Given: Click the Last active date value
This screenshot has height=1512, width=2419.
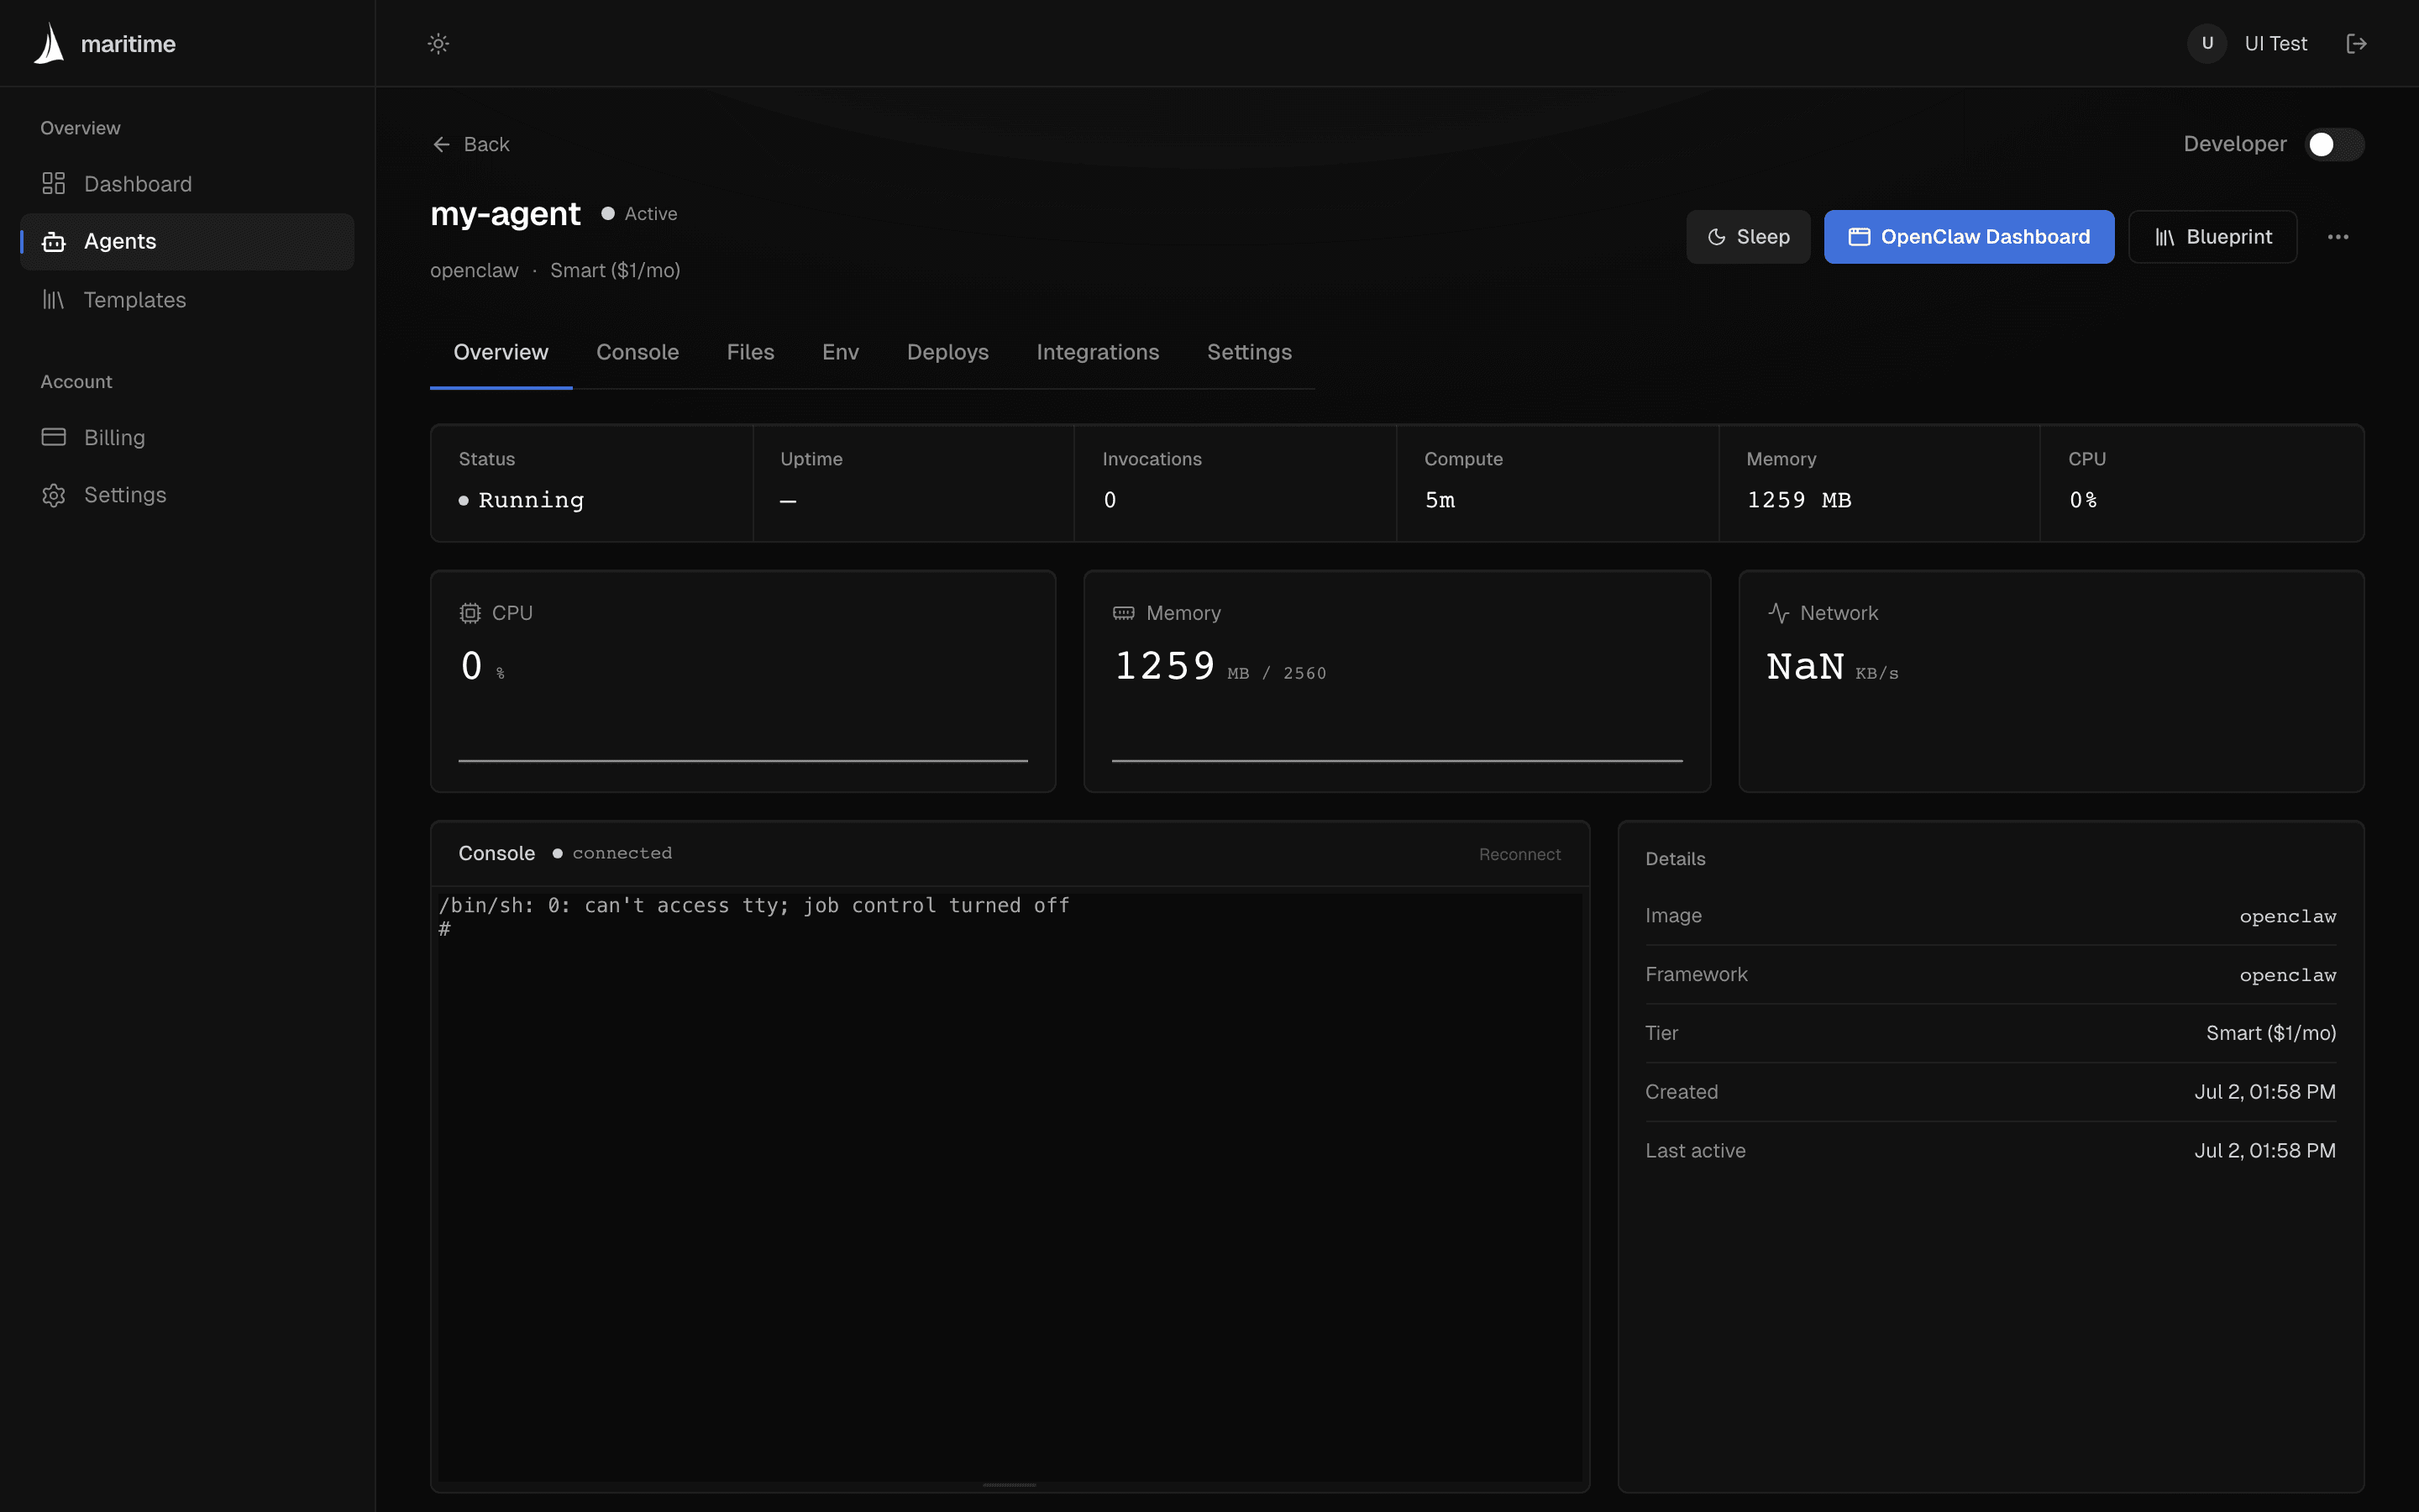Looking at the screenshot, I should point(2265,1151).
